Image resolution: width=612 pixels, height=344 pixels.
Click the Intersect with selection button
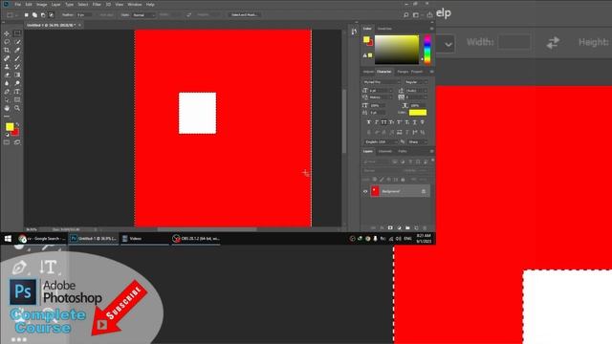tap(51, 15)
